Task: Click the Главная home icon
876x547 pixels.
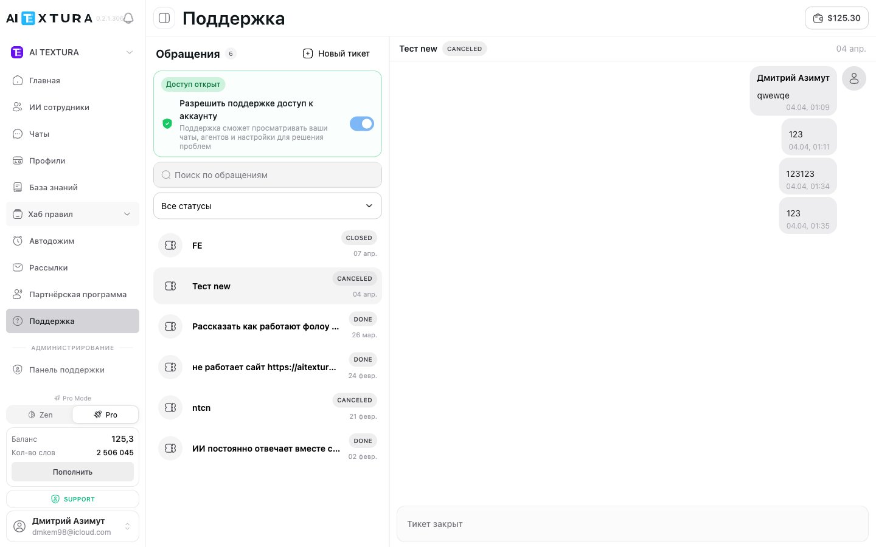Action: 18,80
